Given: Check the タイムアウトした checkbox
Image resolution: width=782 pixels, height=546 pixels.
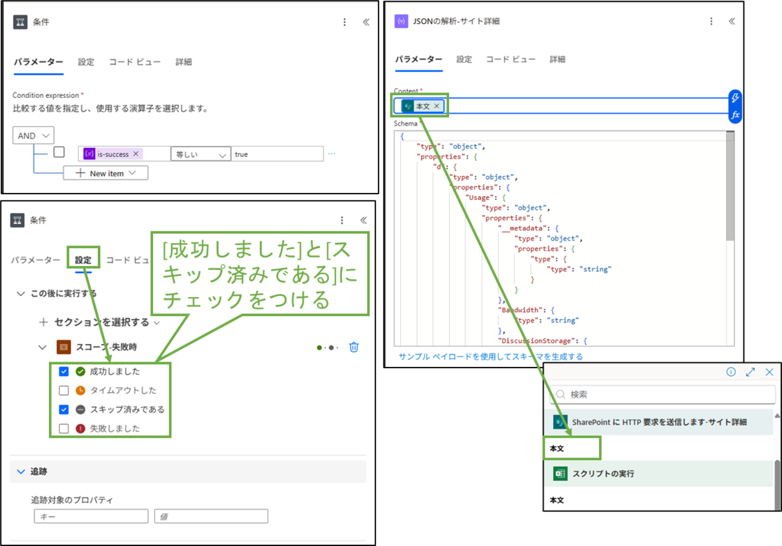Looking at the screenshot, I should click(x=64, y=390).
